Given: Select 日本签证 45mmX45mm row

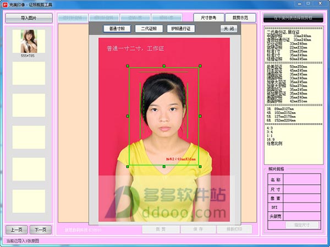Looking at the screenshot, I should pyautogui.click(x=287, y=70).
